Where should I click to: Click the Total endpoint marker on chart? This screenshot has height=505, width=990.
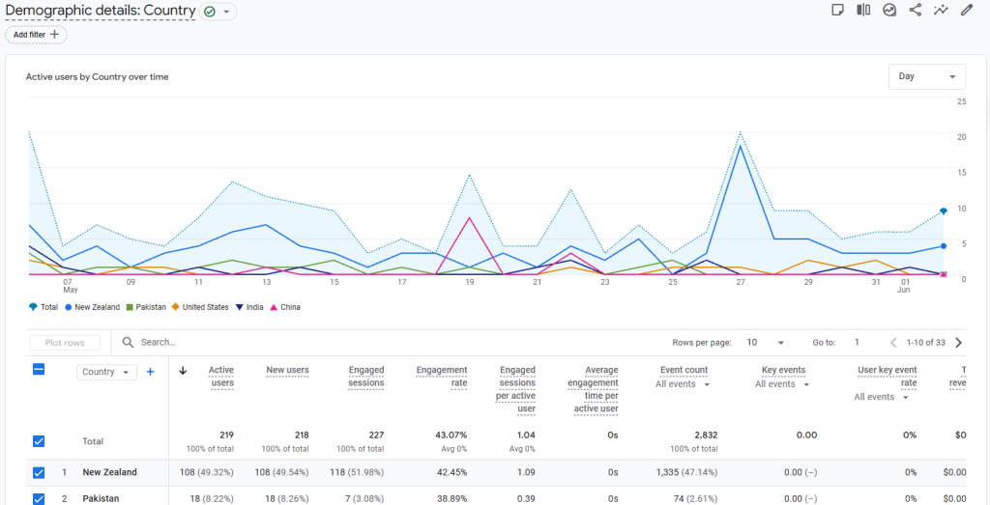[x=944, y=211]
